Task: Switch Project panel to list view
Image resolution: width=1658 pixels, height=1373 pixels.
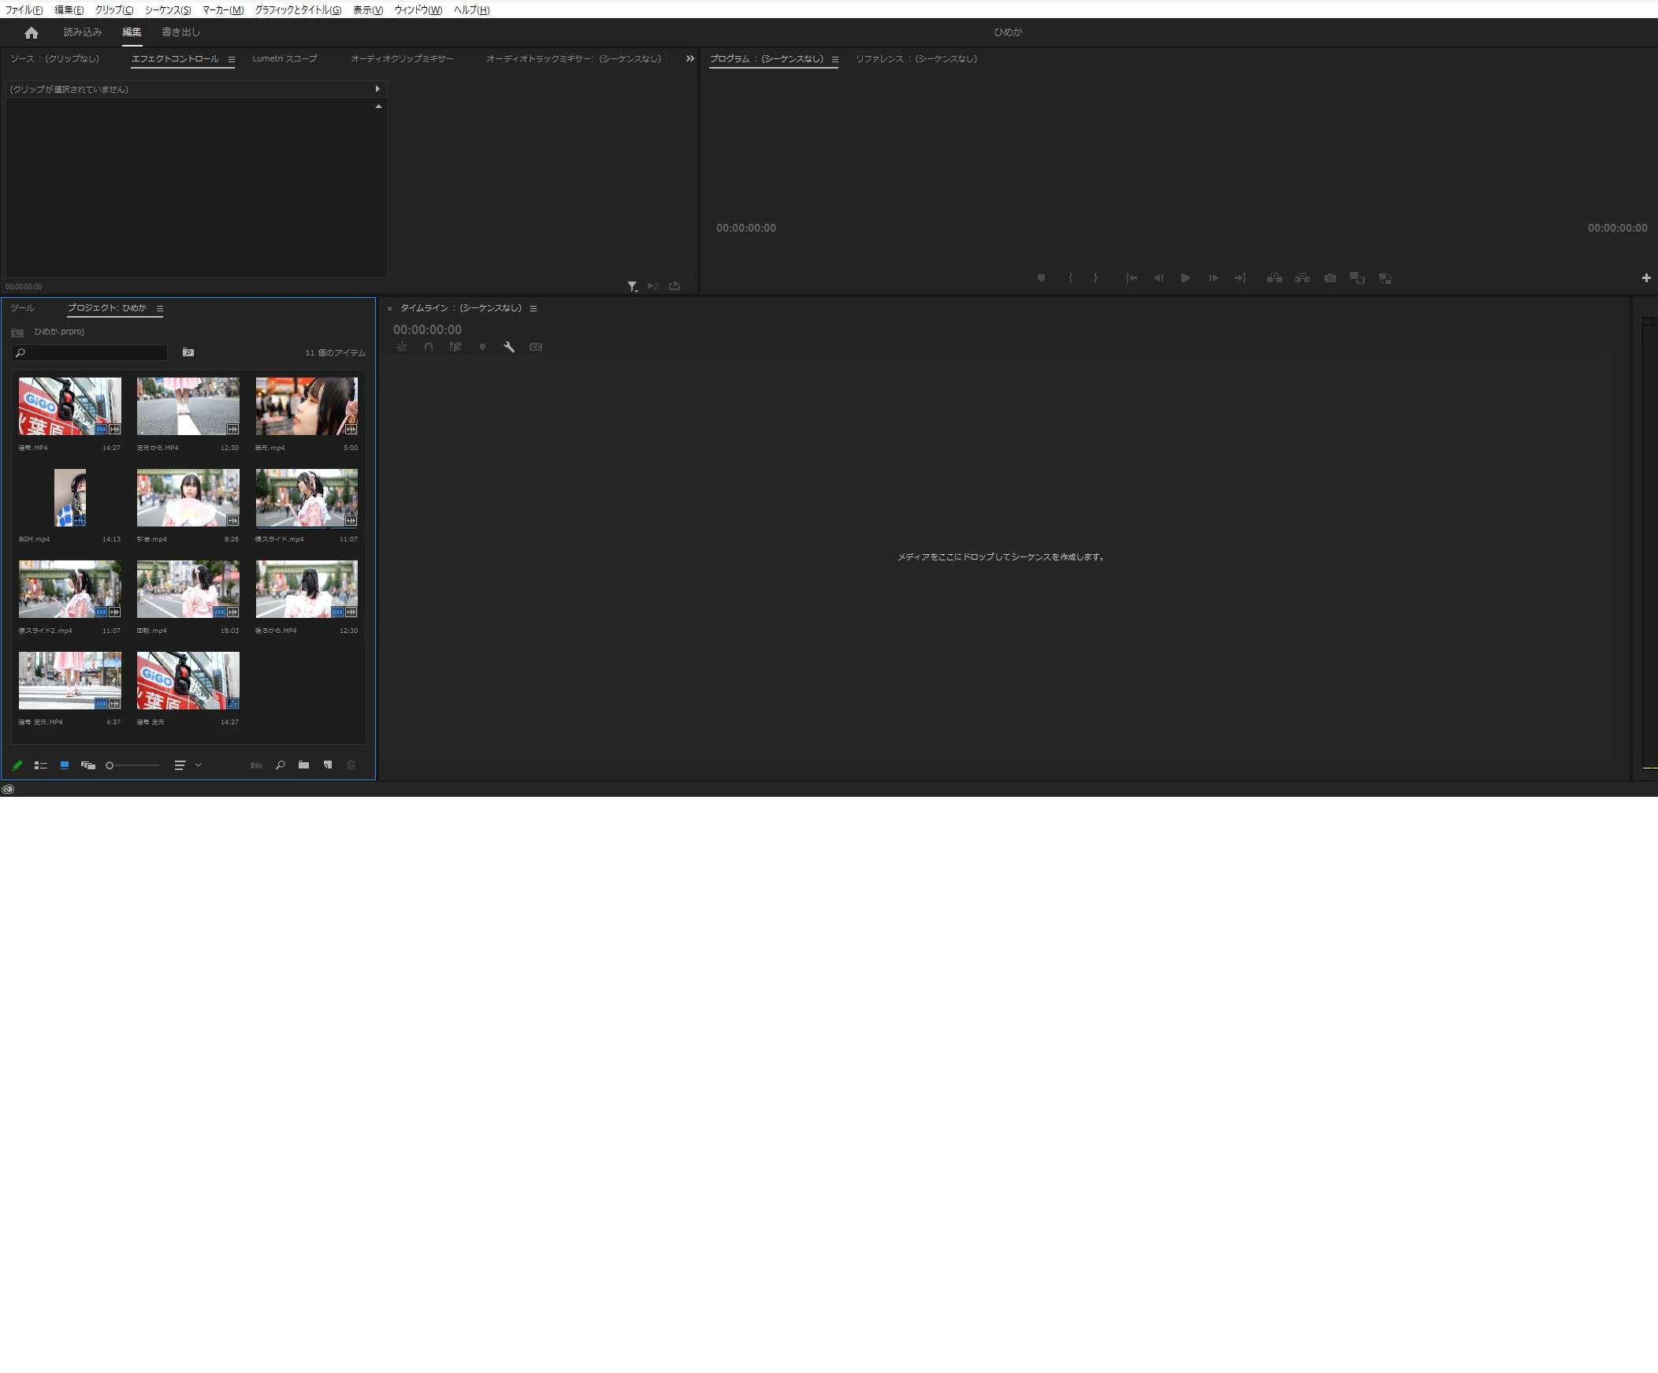Action: tap(41, 765)
